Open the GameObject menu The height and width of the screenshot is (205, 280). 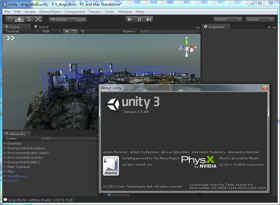(50, 12)
